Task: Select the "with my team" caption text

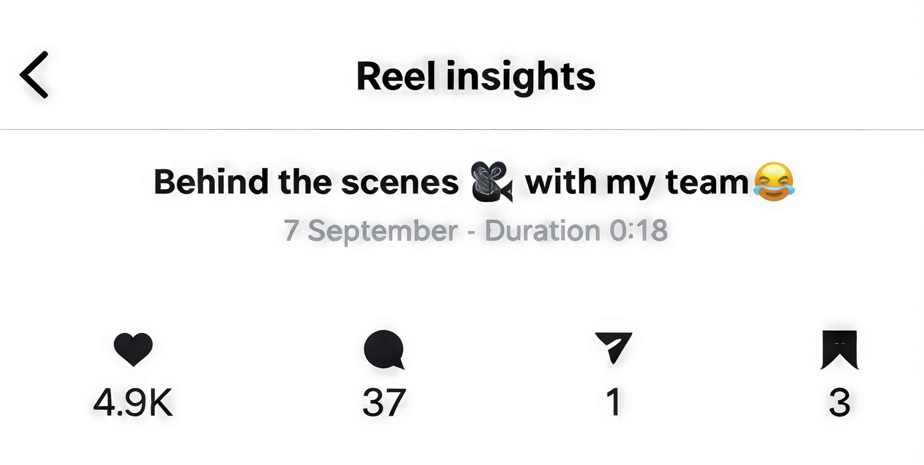Action: 636,182
